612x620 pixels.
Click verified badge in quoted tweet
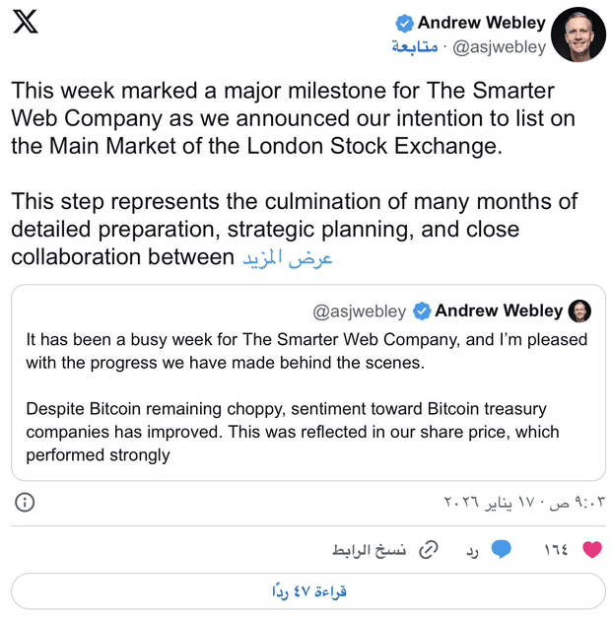click(422, 311)
